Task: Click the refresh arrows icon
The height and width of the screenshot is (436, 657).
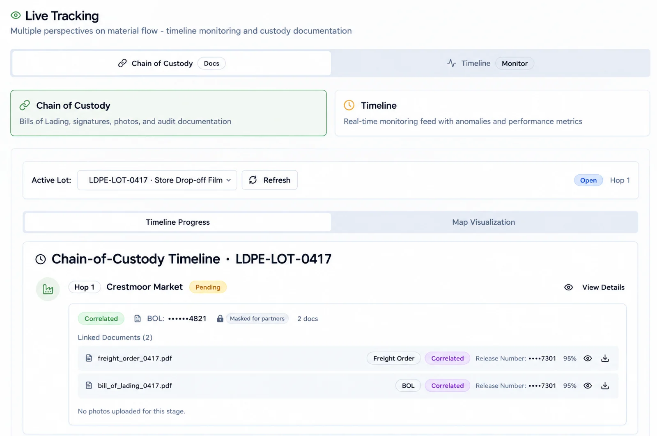Action: pyautogui.click(x=253, y=180)
